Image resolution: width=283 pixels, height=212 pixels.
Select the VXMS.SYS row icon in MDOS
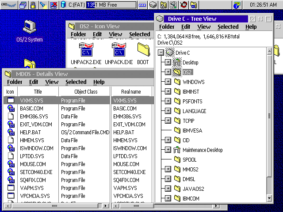pos(11,100)
